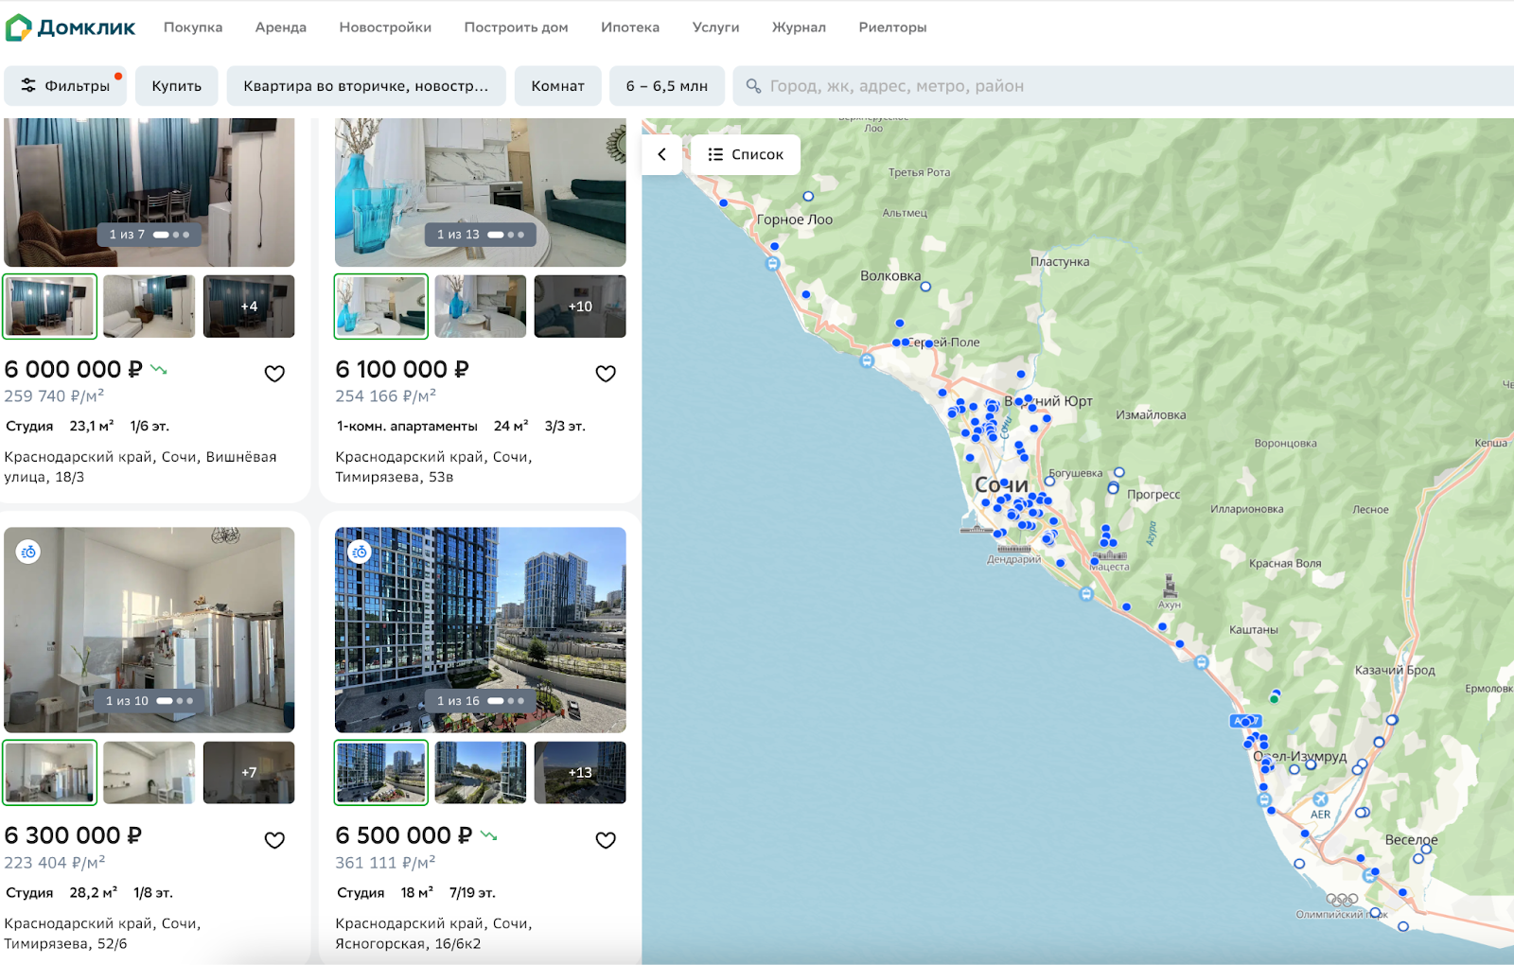Open the 6 – 6,5 млн price dropdown
This screenshot has width=1514, height=965.
click(667, 86)
